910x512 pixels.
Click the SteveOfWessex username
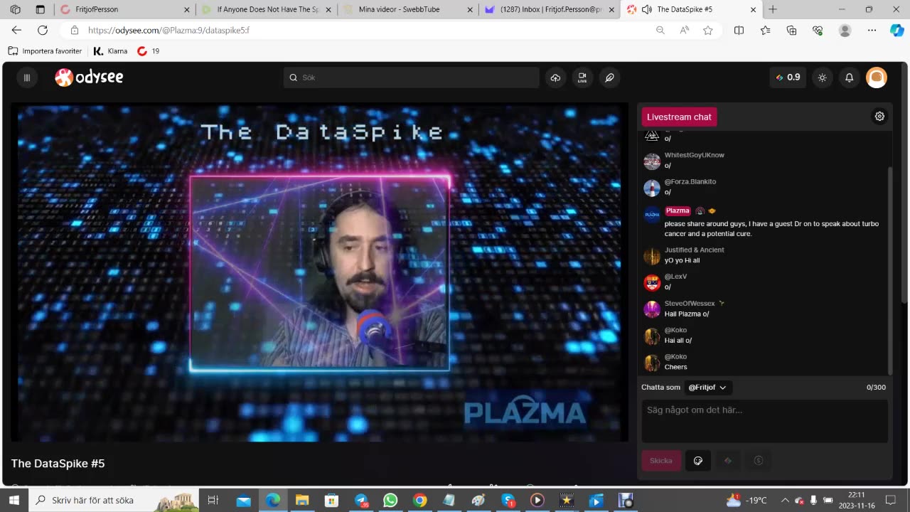[x=690, y=304]
